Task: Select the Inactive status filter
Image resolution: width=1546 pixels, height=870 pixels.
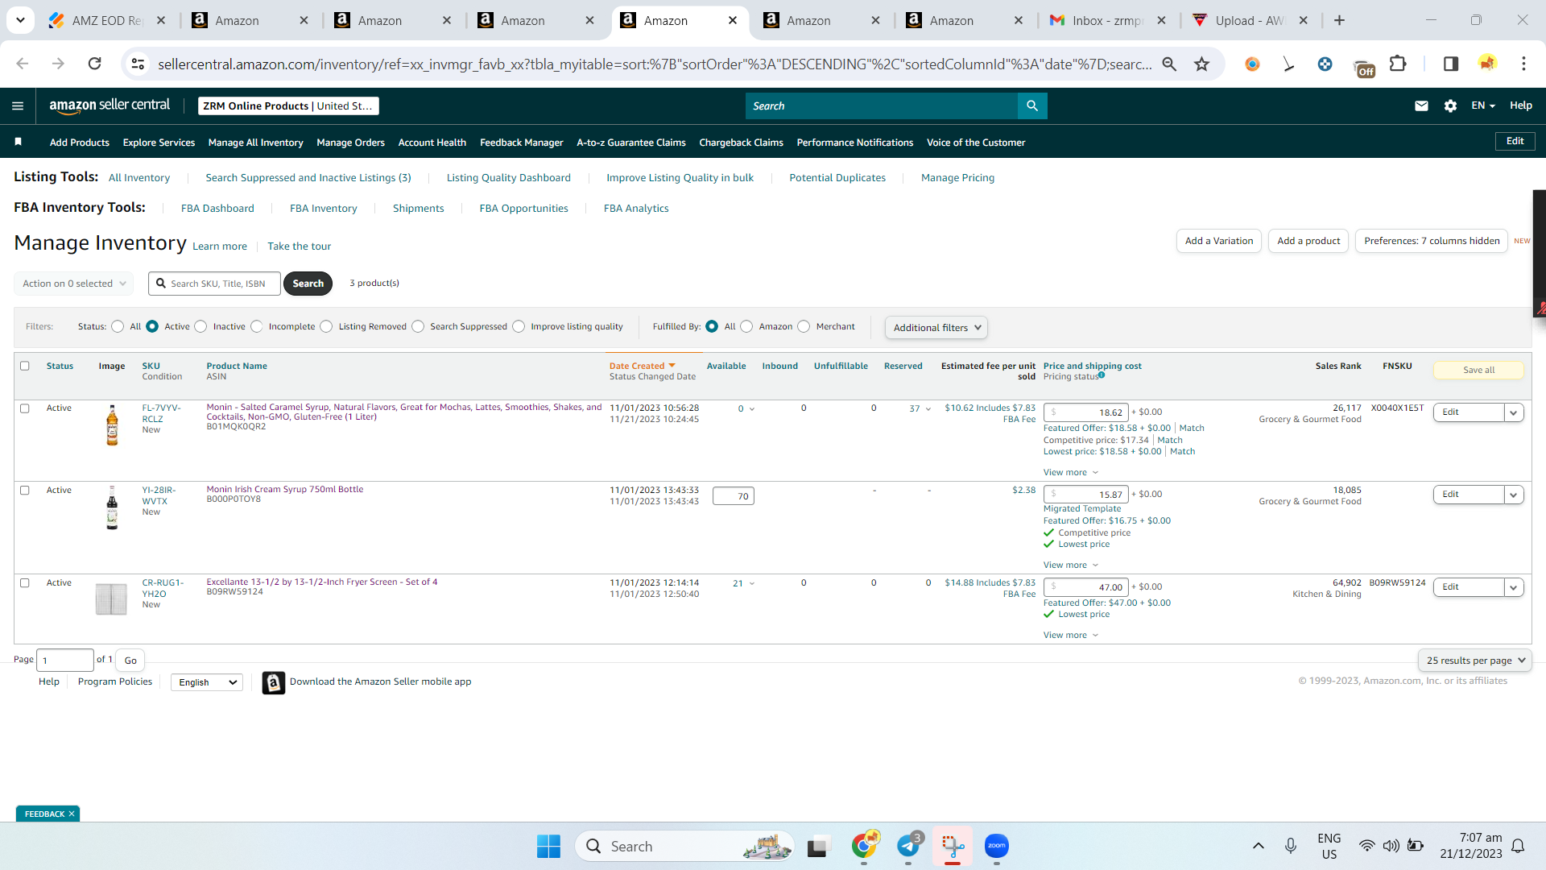Action: click(x=201, y=326)
